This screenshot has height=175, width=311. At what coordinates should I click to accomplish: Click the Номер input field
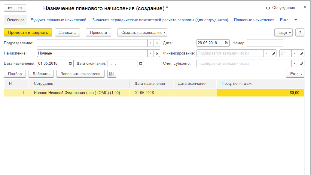265,43
